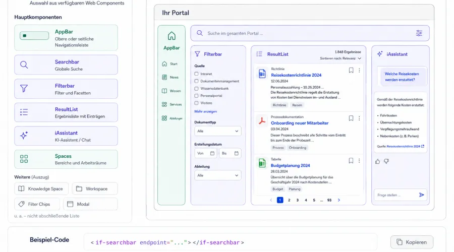
Task: Click the portal search field
Action: (310, 33)
